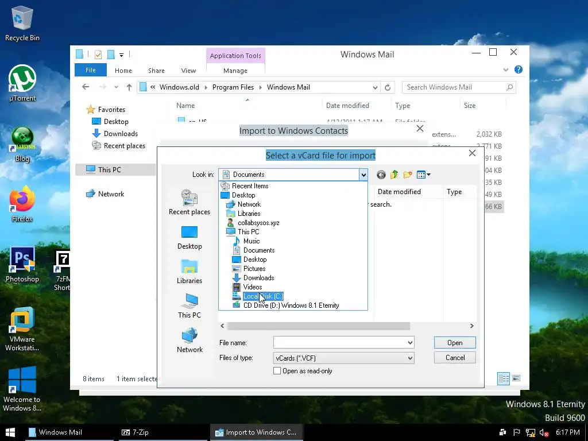The width and height of the screenshot is (588, 441).
Task: Open the volume icon in system tray
Action: tap(544, 432)
